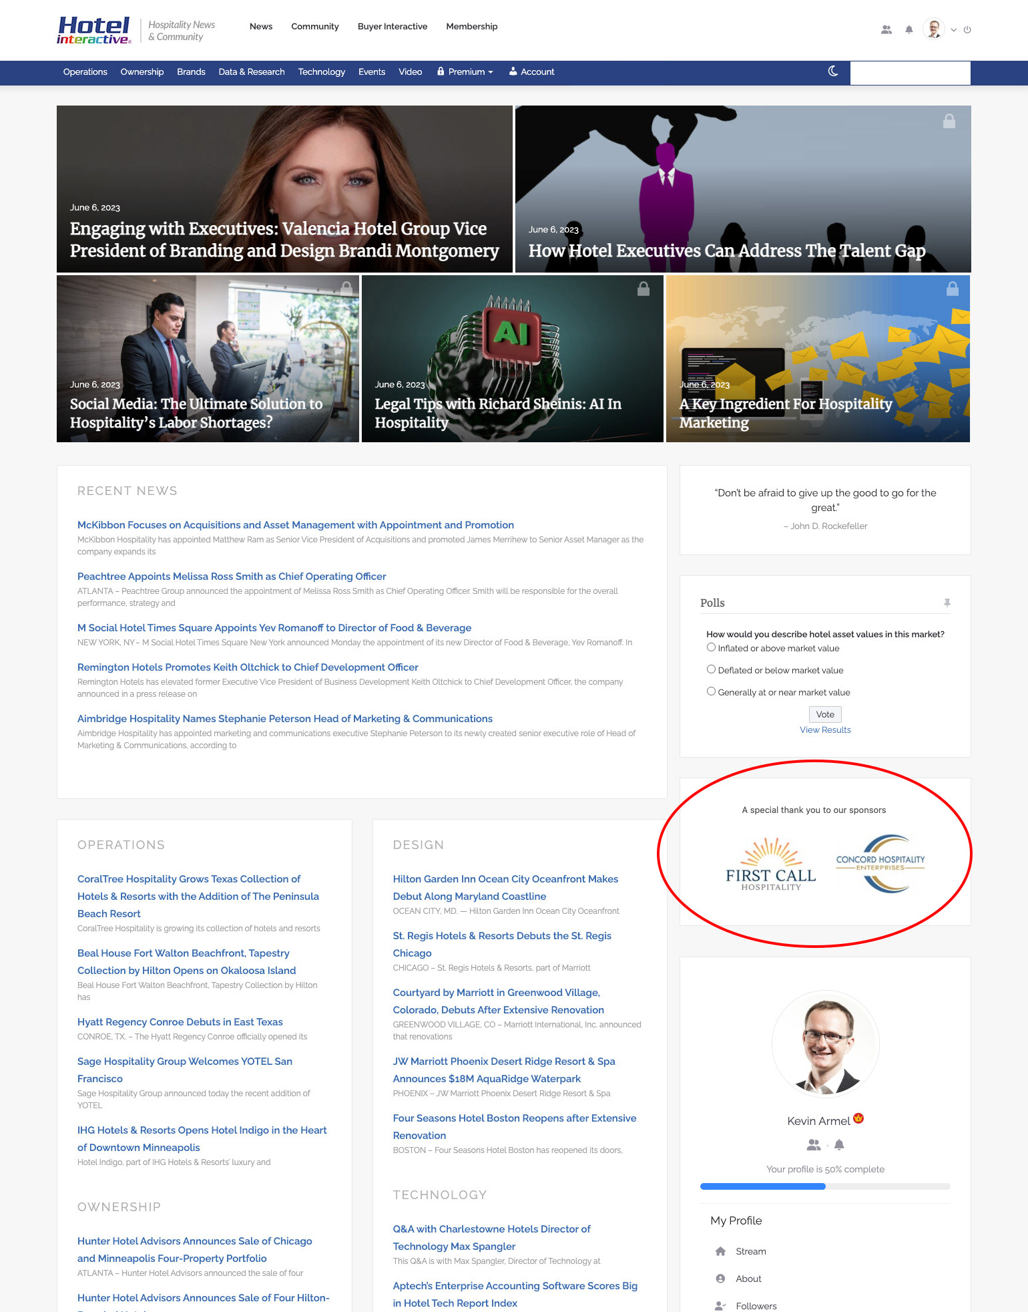Select 'Deflated or below market value' option
This screenshot has width=1028, height=1312.
point(711,669)
